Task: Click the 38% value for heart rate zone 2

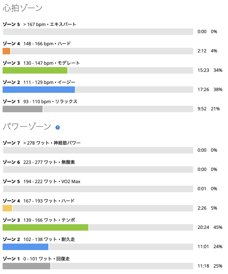Action: [x=218, y=89]
